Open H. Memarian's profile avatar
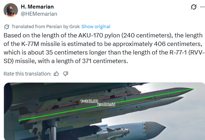This screenshot has height=140, width=205. tap(11, 10)
